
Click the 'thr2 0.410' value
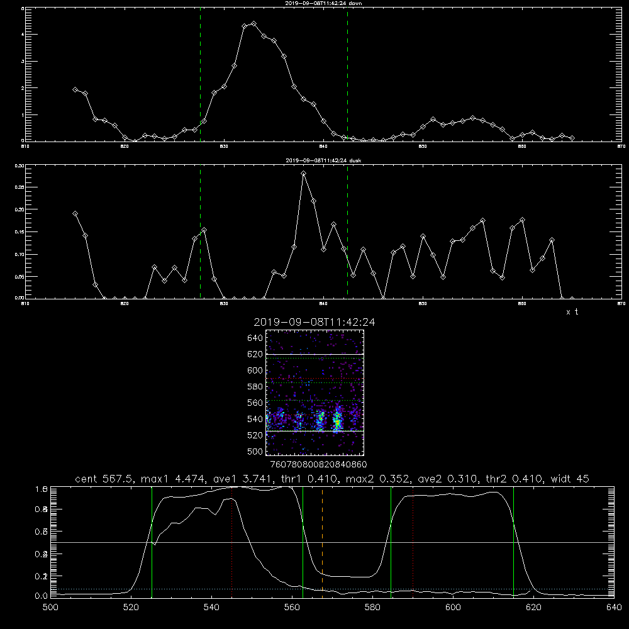[x=515, y=479]
